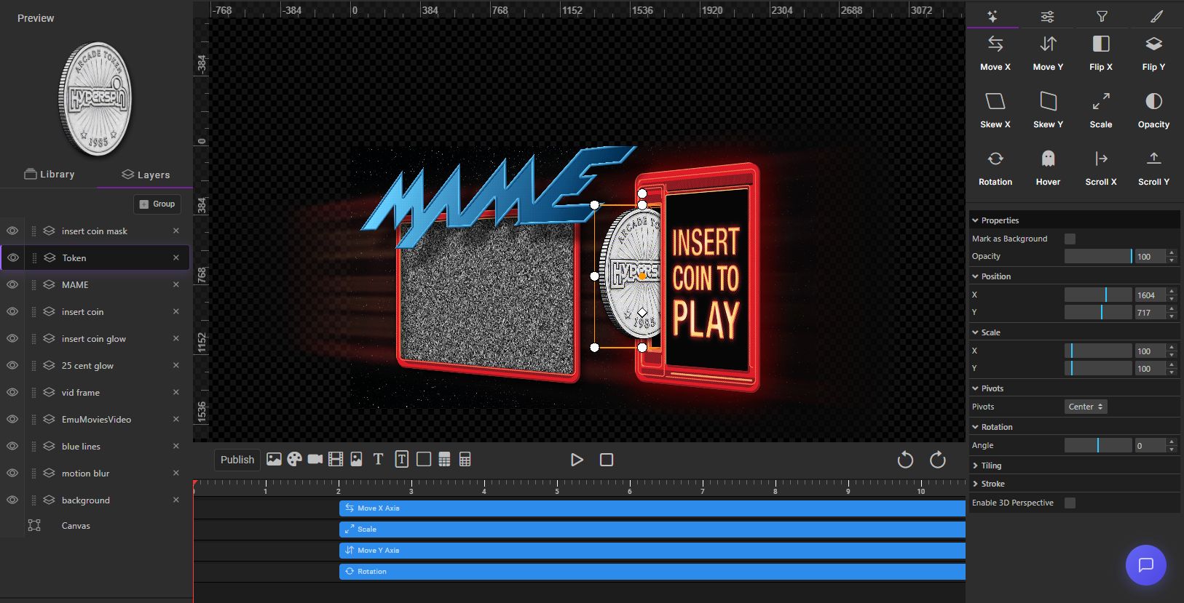Screen dimensions: 1184x603
Task: Adjust the Rotation Angle slider
Action: [x=1098, y=445]
